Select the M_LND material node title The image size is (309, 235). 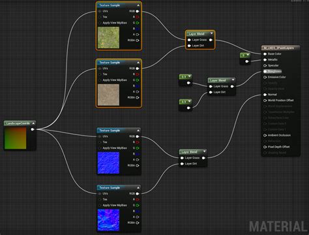[x=278, y=48]
